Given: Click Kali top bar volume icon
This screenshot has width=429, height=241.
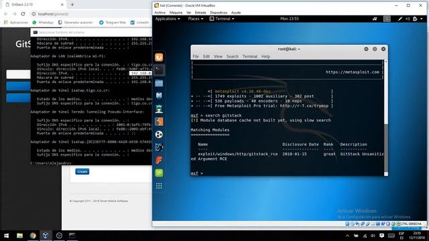Looking at the screenshot, I should pos(408,19).
